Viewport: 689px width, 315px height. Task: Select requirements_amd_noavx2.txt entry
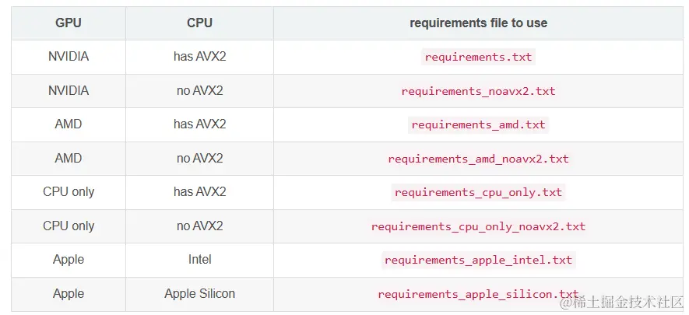(x=478, y=159)
